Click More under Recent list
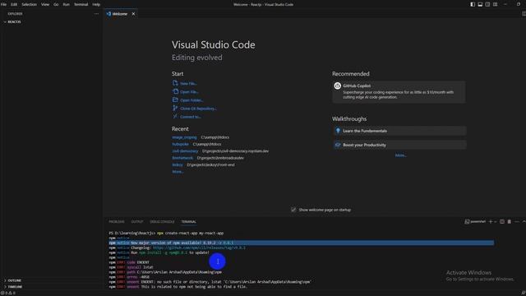The width and height of the screenshot is (526, 296). click(178, 172)
